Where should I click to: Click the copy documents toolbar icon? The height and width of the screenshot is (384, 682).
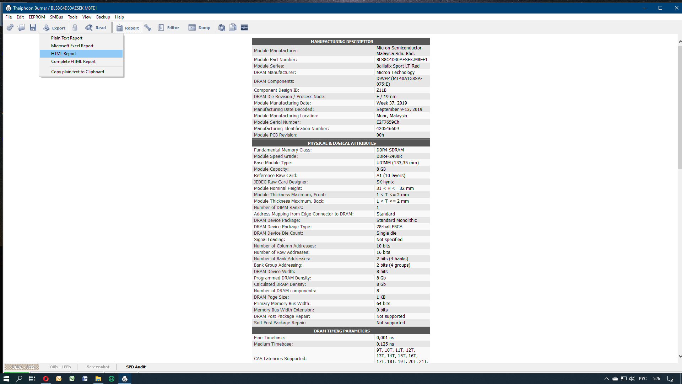[x=233, y=27]
